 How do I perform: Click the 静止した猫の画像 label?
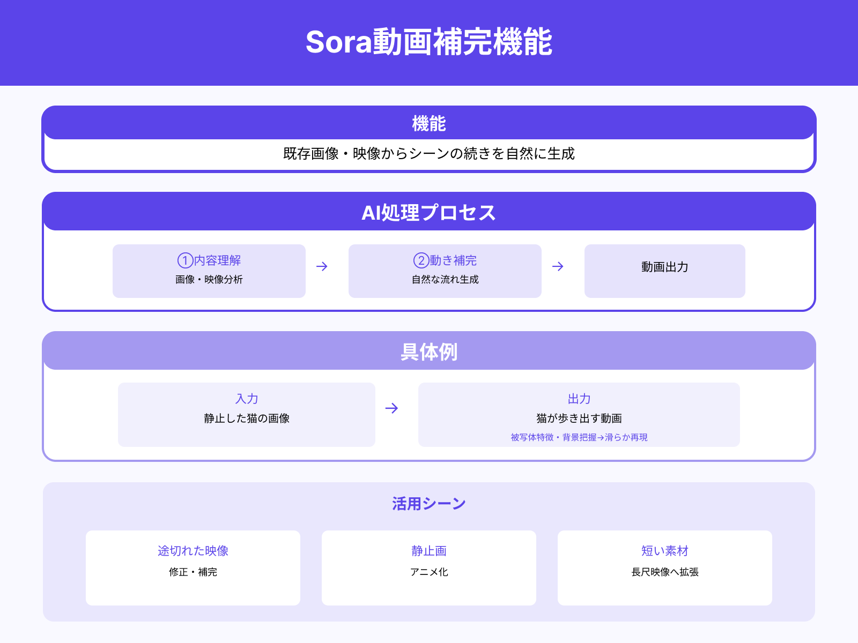pyautogui.click(x=246, y=420)
